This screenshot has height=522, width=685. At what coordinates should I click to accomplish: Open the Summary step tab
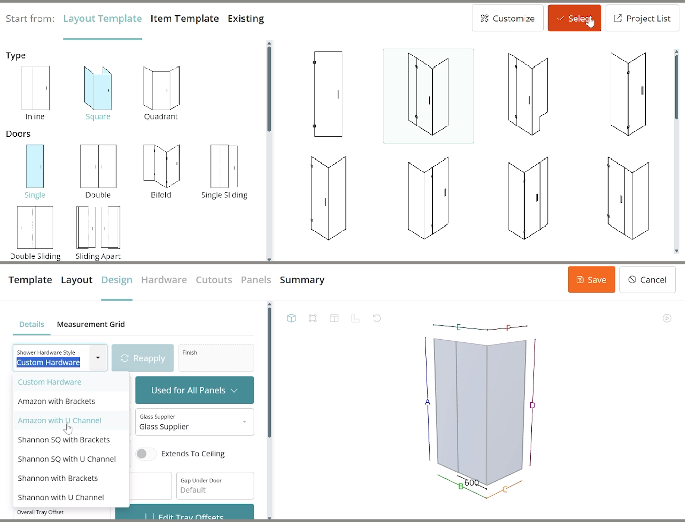[x=302, y=280]
